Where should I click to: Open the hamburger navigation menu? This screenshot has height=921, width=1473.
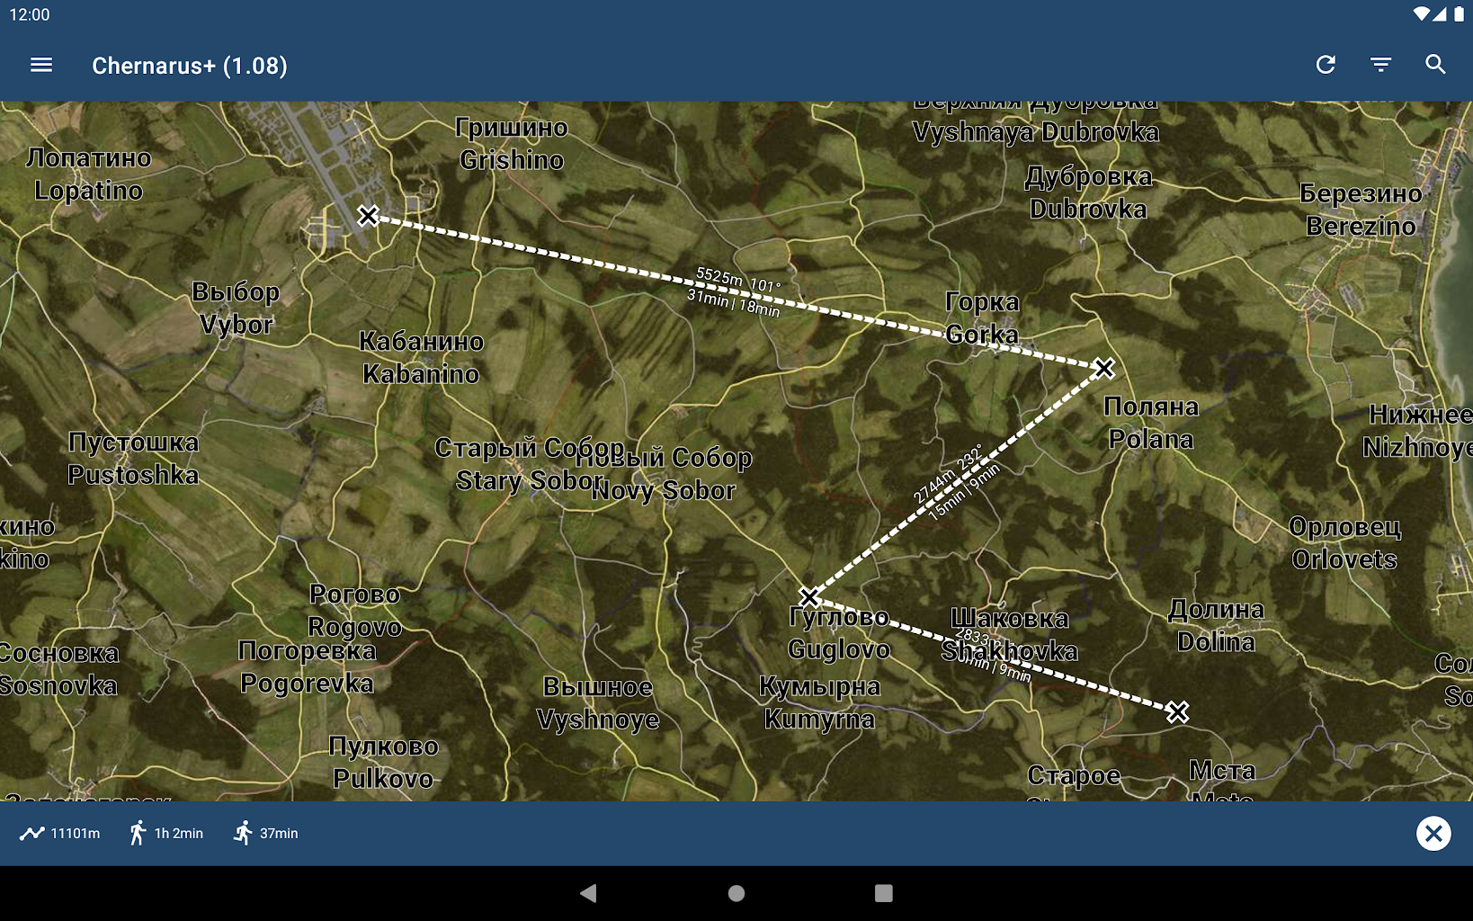click(41, 65)
